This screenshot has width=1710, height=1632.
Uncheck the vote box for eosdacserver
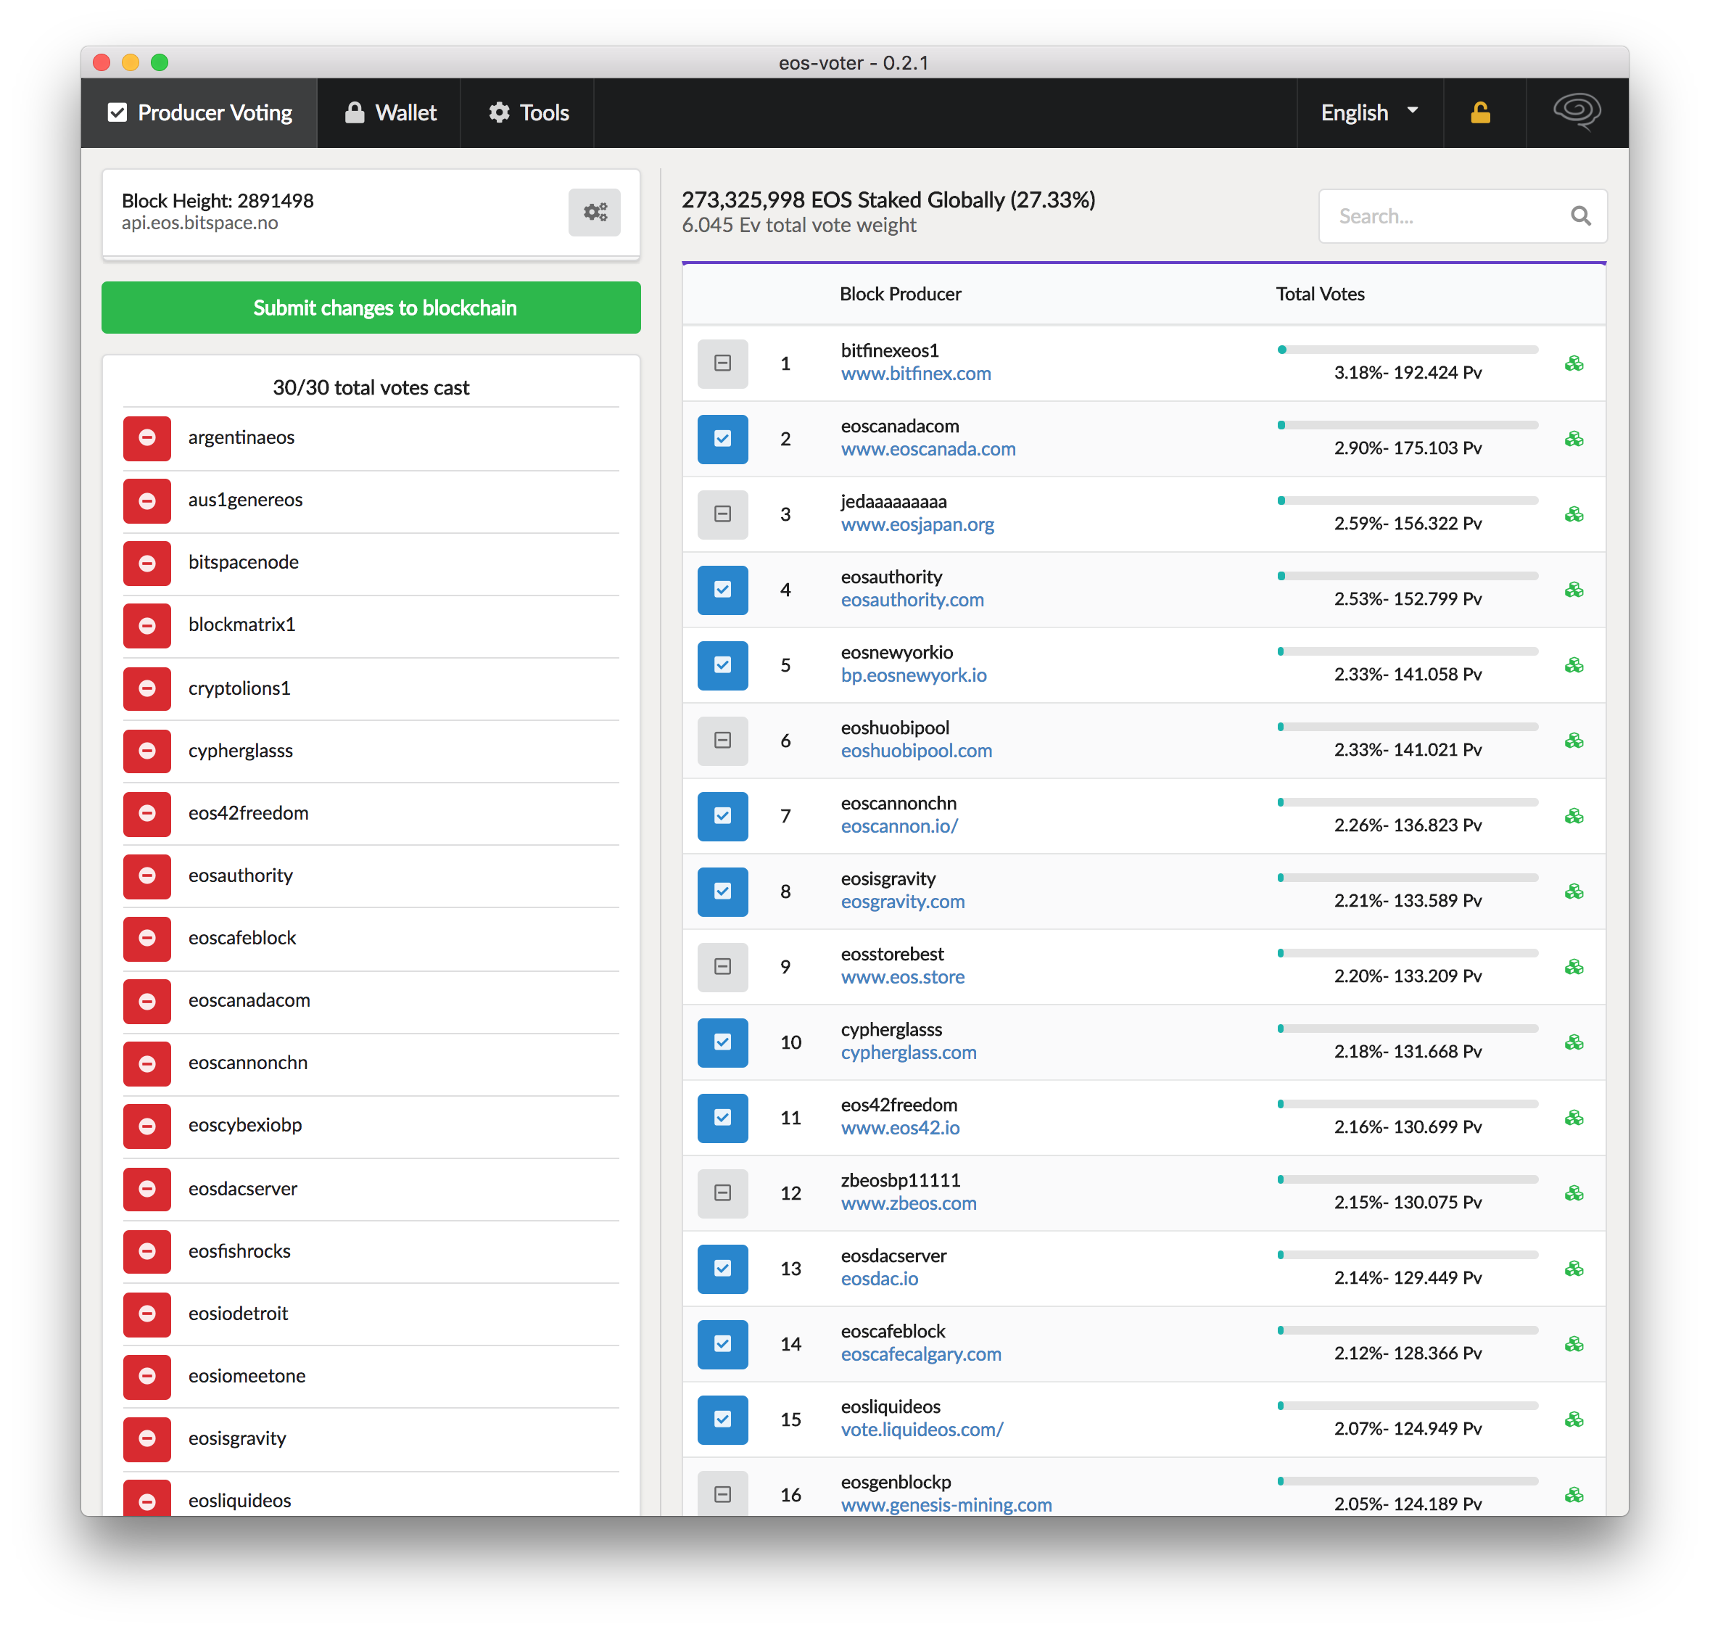point(722,1269)
